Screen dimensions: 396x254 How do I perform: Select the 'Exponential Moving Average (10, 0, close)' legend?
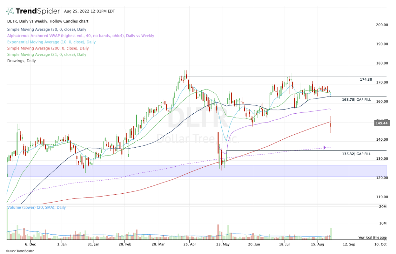pyautogui.click(x=51, y=42)
